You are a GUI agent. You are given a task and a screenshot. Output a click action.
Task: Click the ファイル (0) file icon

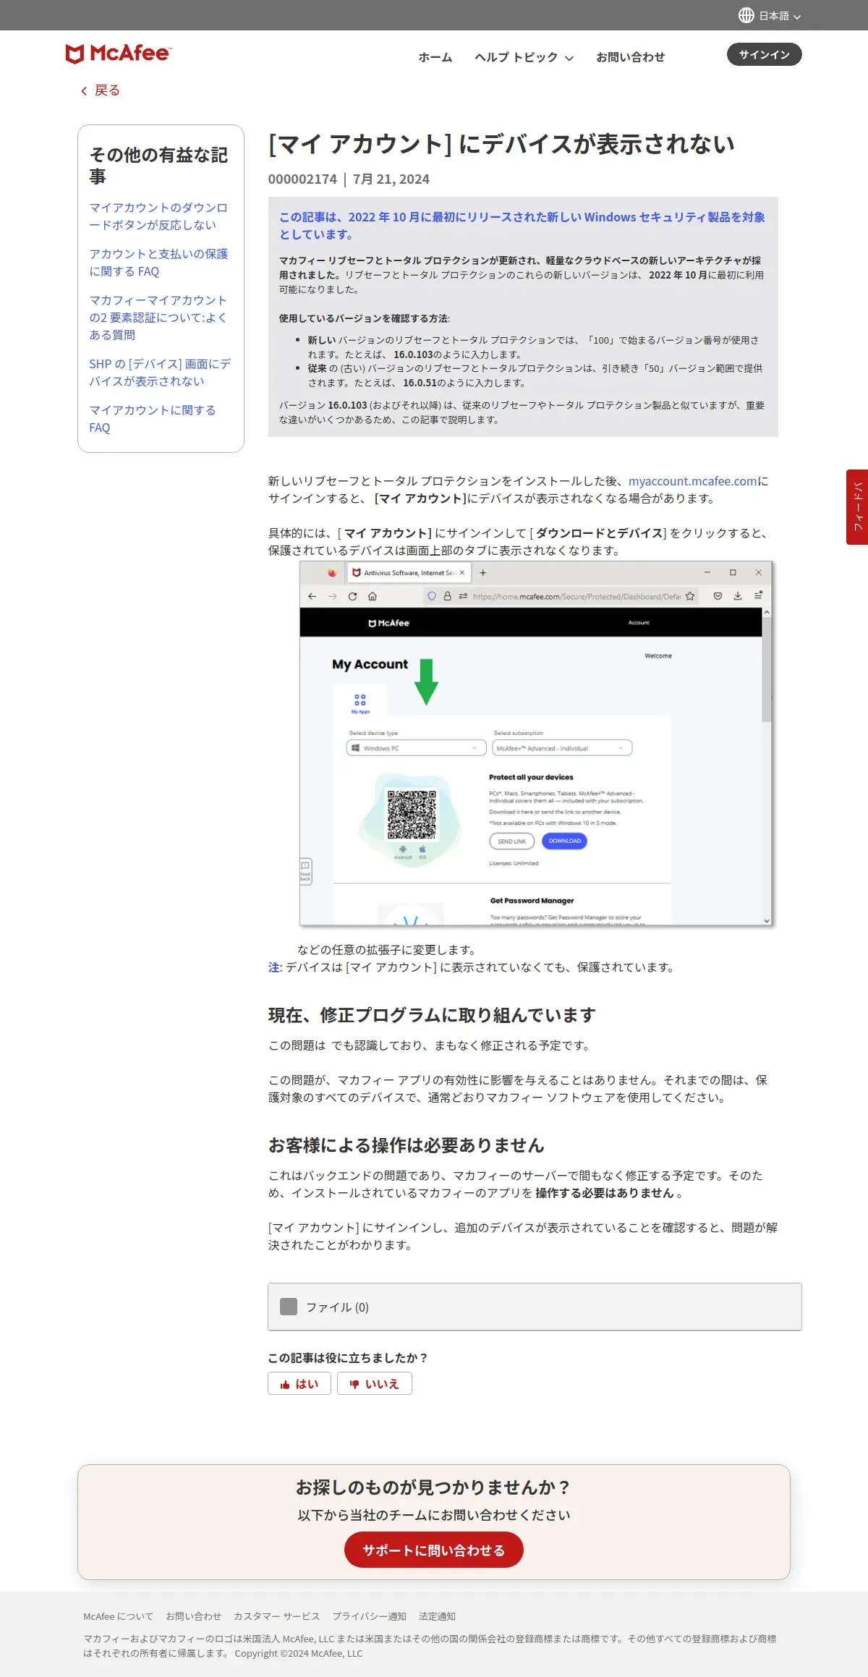pyautogui.click(x=289, y=1307)
